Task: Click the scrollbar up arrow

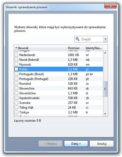Action: click(105, 53)
